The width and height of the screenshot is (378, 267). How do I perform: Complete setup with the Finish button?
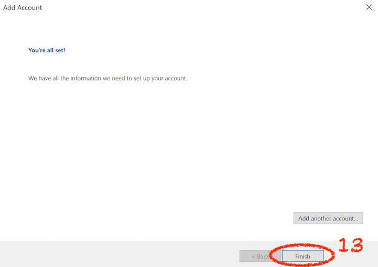302,256
